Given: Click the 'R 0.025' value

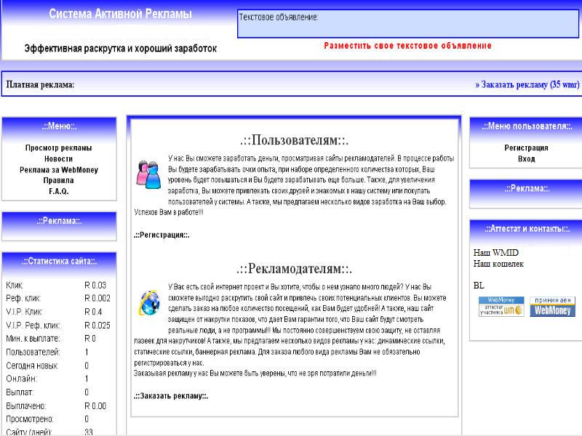Looking at the screenshot, I should 97,326.
